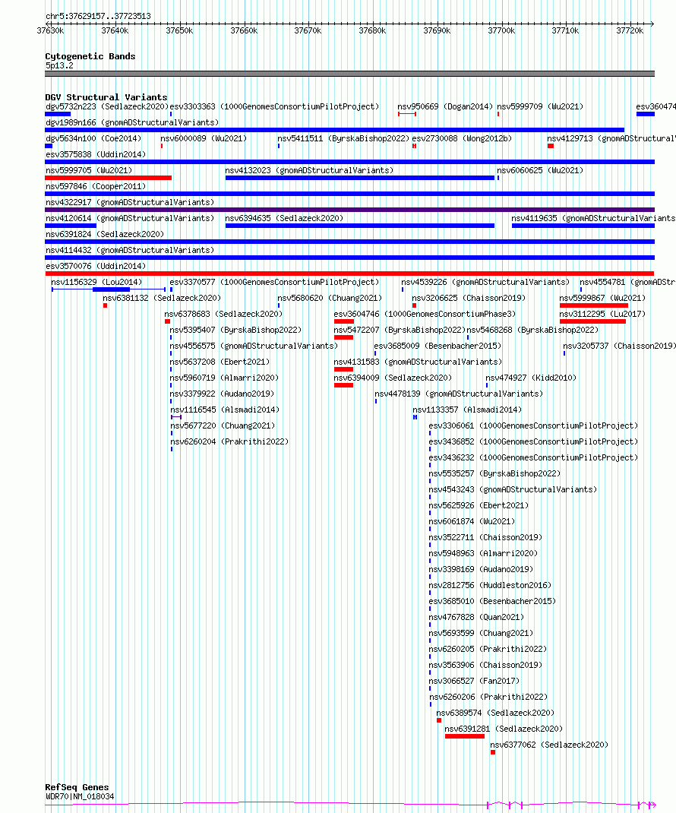Viewport: 676px width, 813px height.
Task: Select nsv5960719 (Almarri2020) label
Action: click(225, 378)
